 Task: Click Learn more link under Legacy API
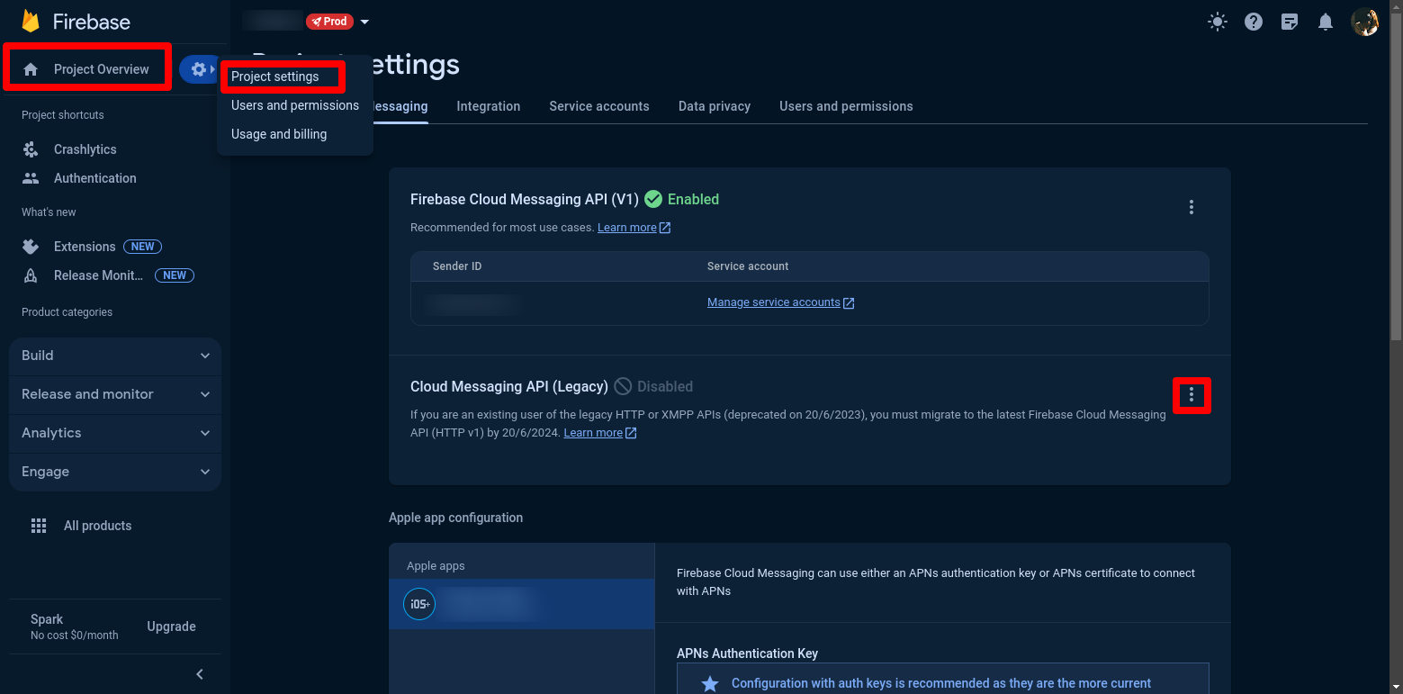click(600, 433)
